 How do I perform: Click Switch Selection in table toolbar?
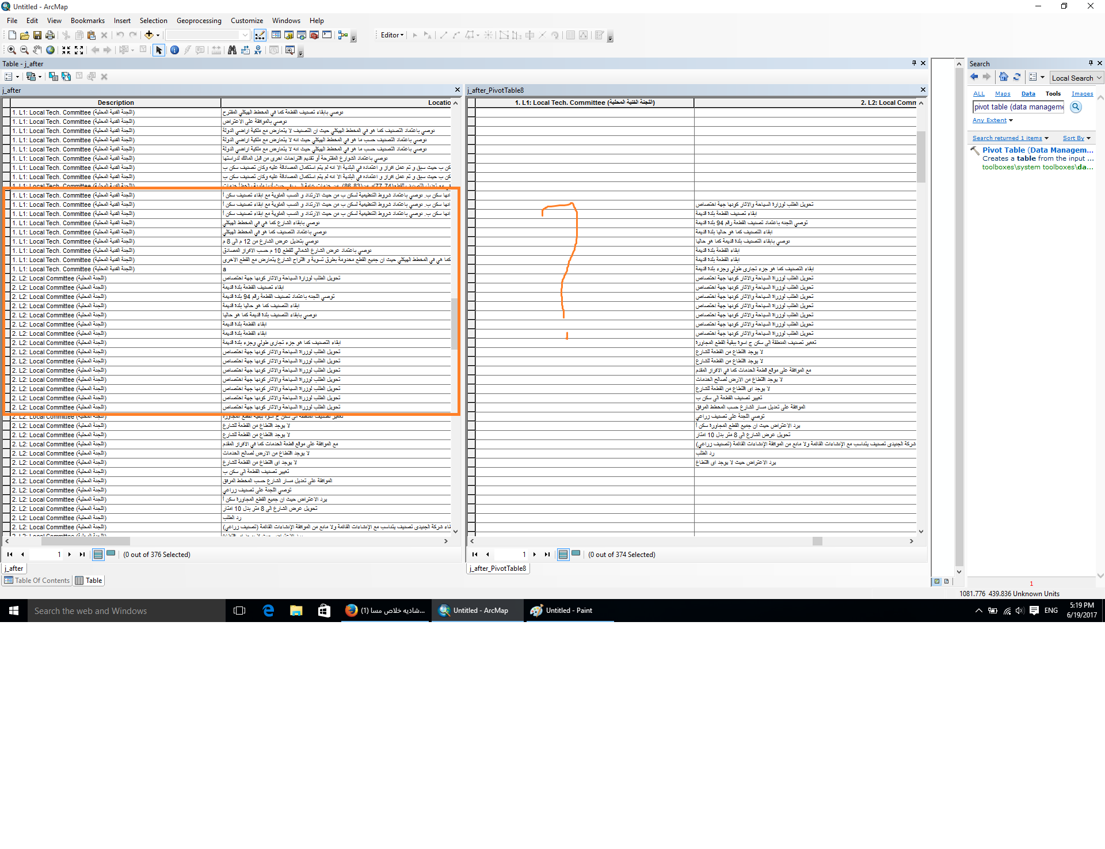click(66, 77)
